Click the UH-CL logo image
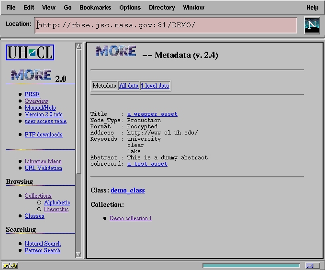Screen dimensions: 325x270 (x=30, y=52)
